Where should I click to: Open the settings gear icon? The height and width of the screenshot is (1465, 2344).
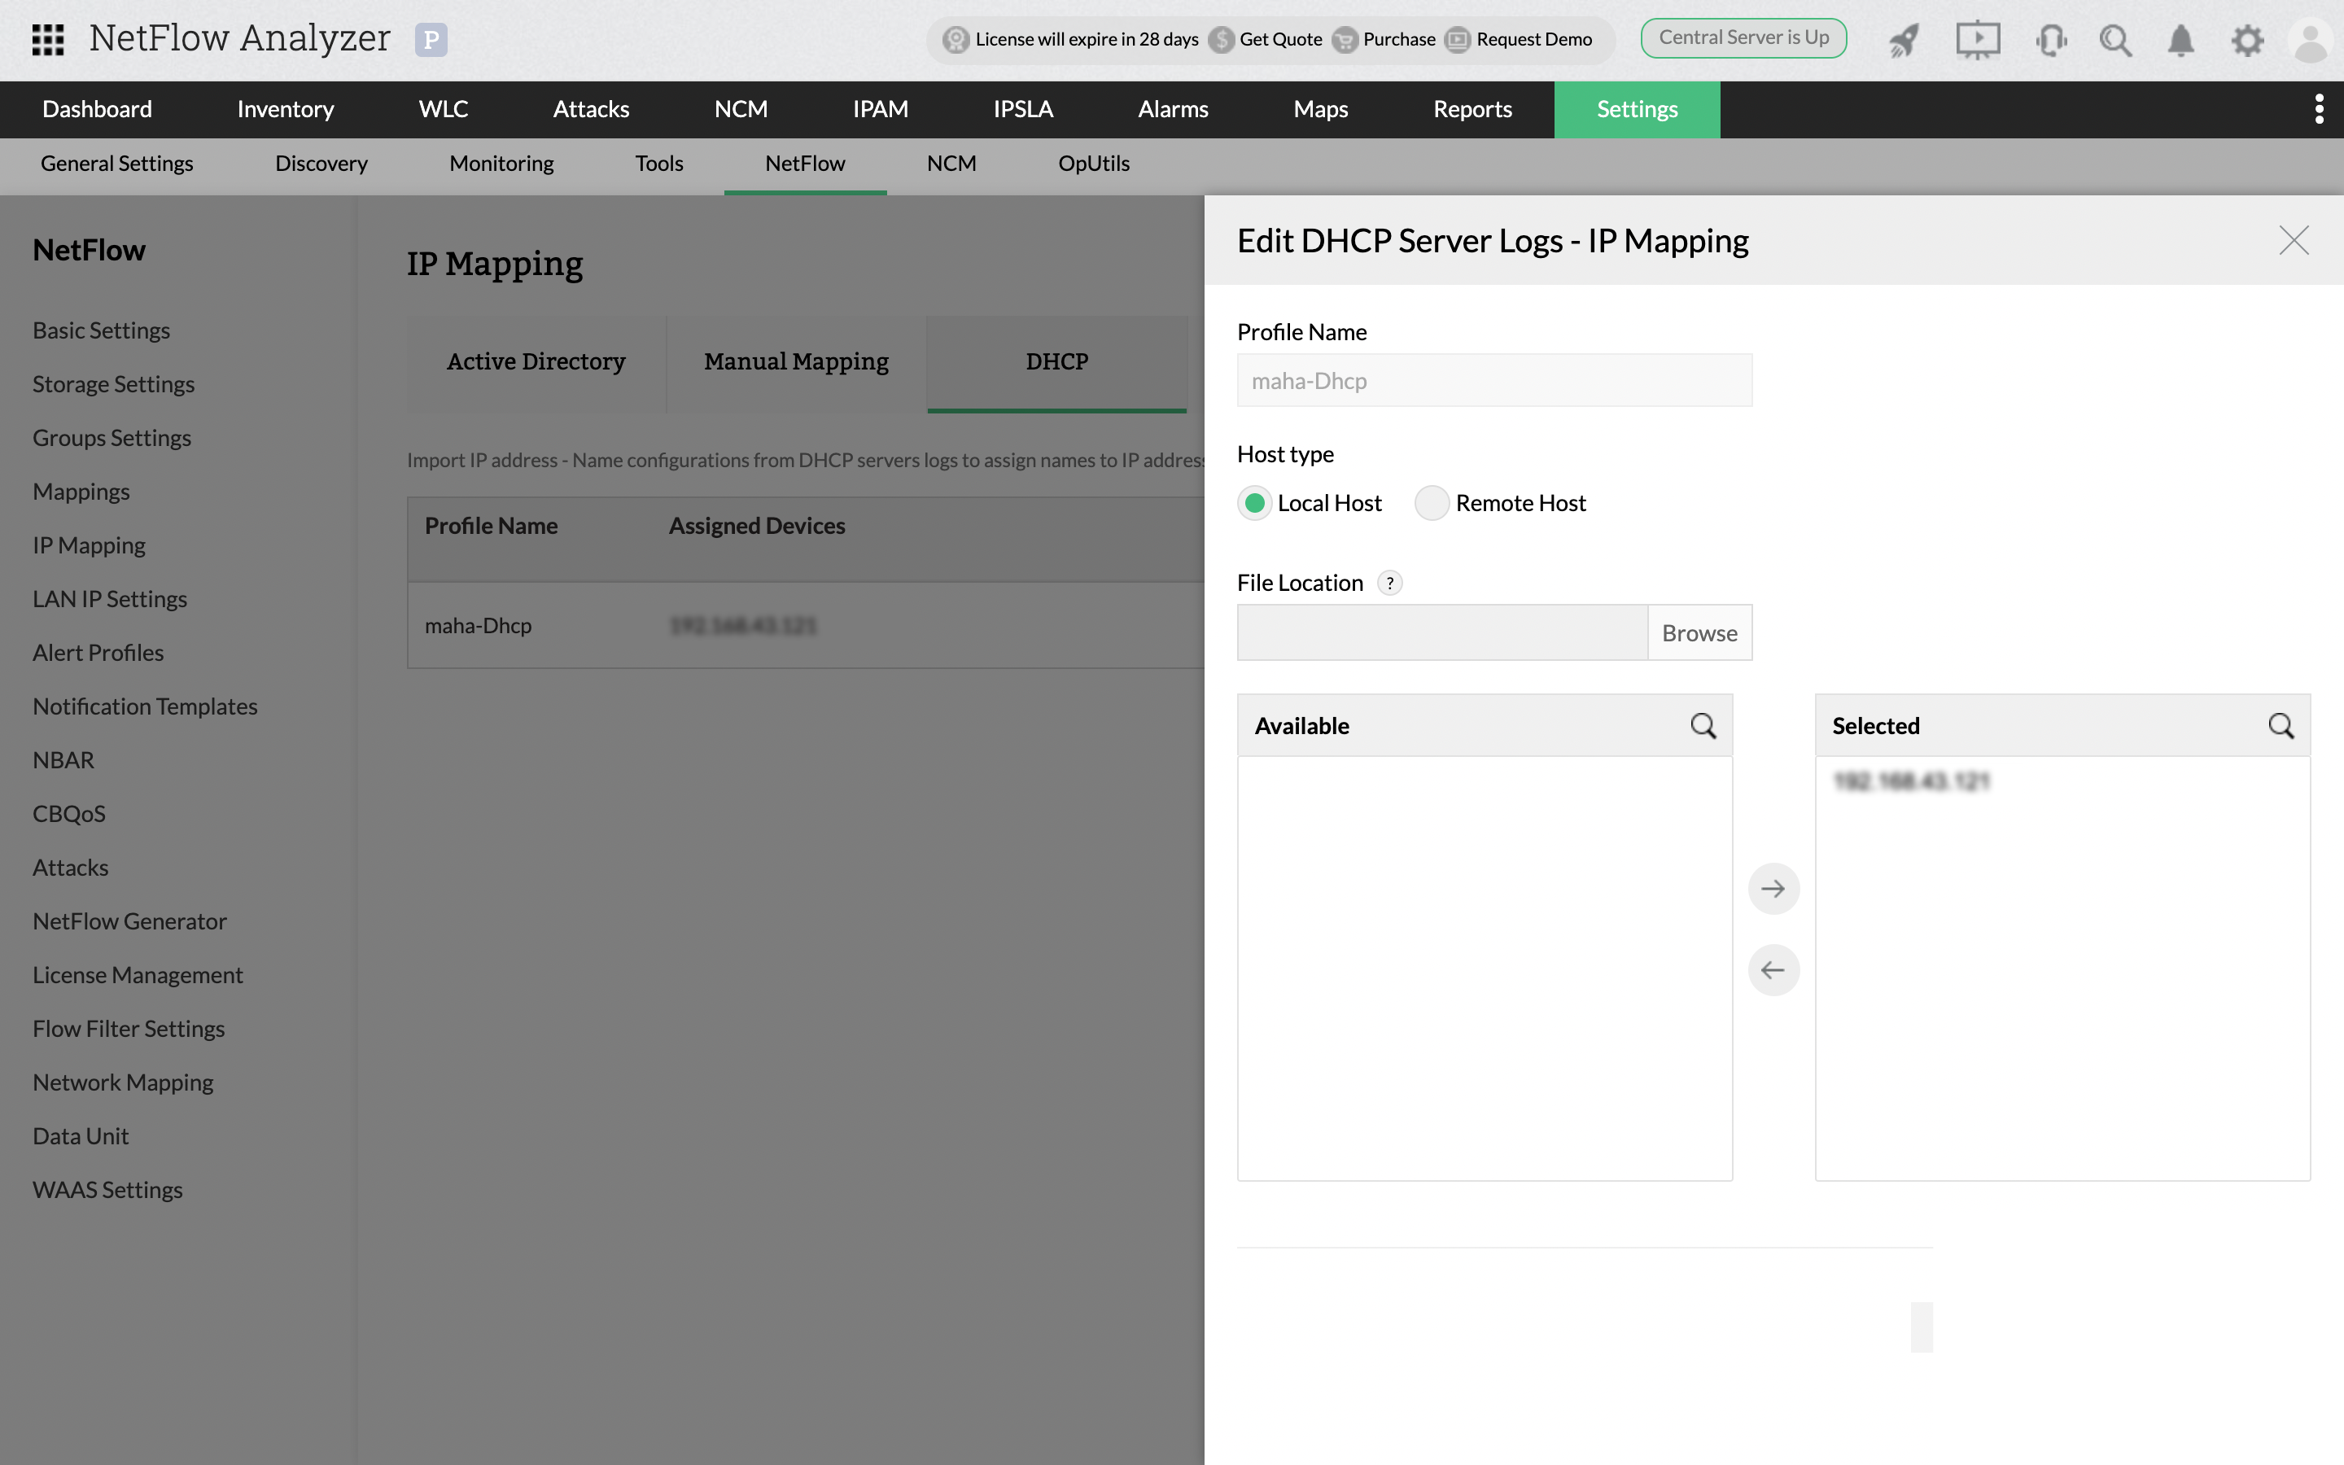2247,40
